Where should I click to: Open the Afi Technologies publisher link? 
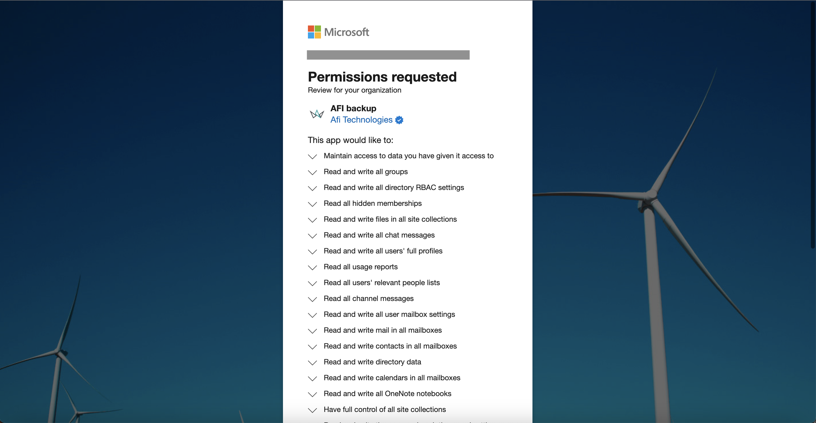(x=361, y=119)
